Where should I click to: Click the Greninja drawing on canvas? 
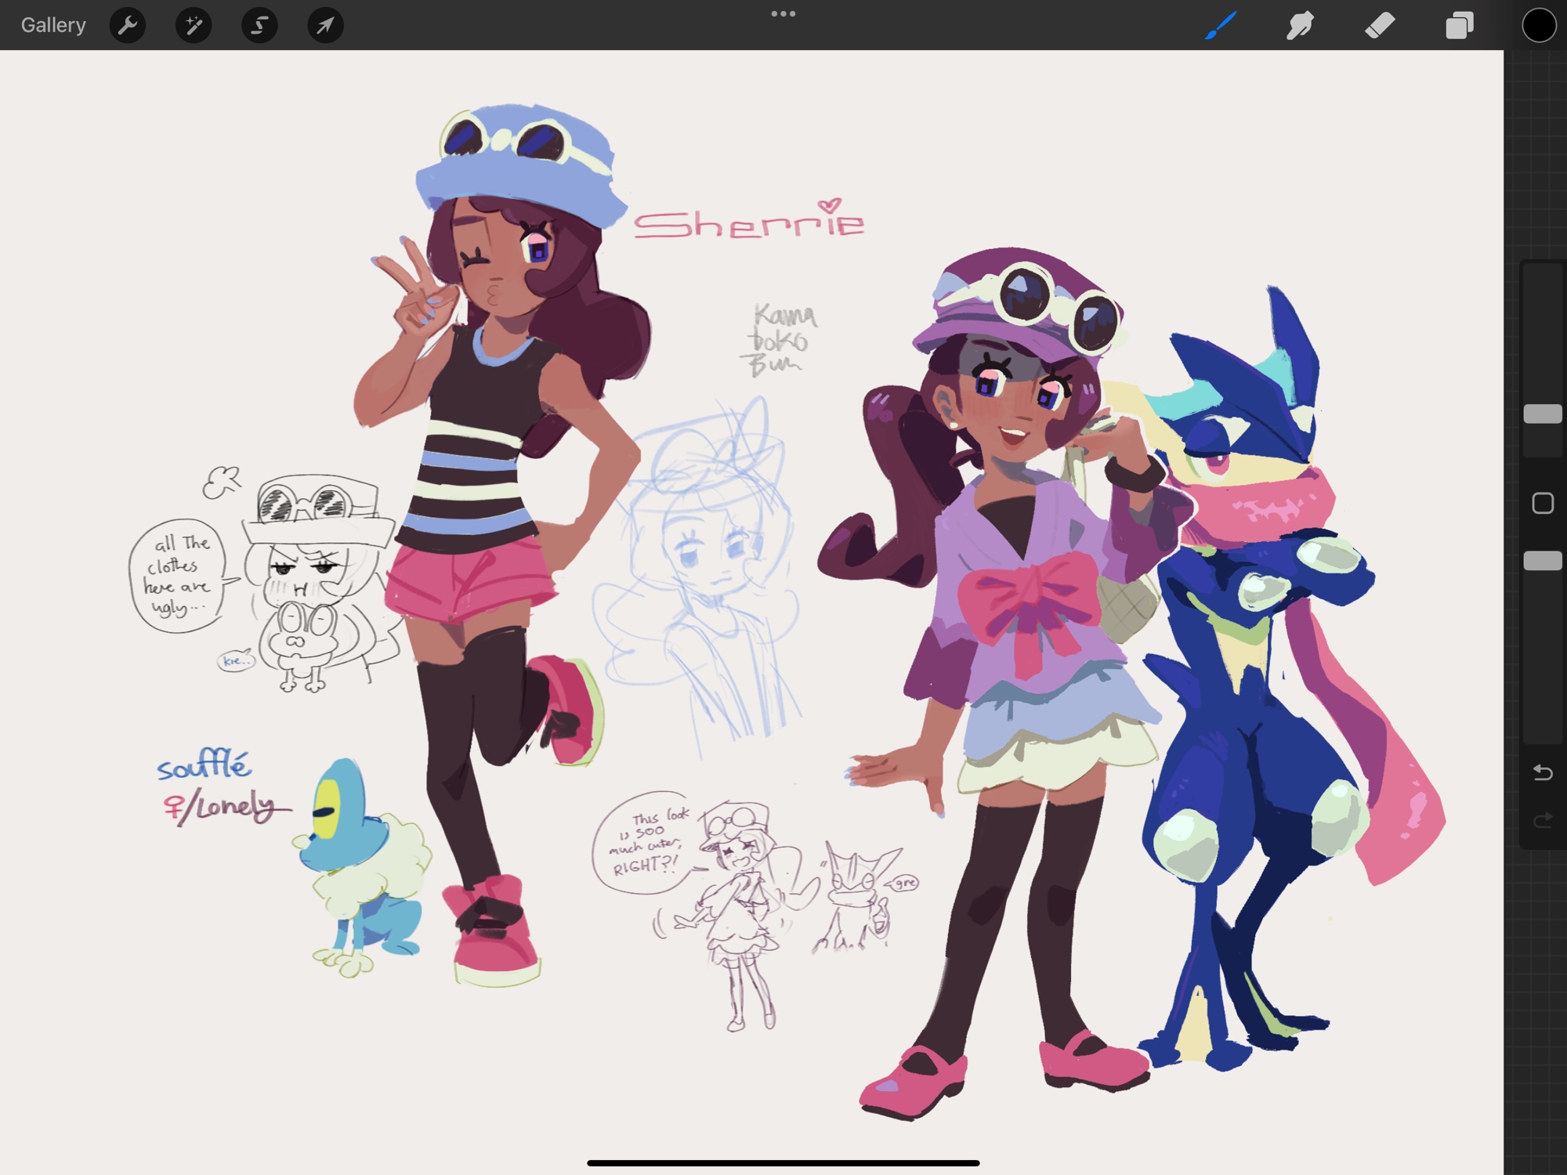point(1261,705)
